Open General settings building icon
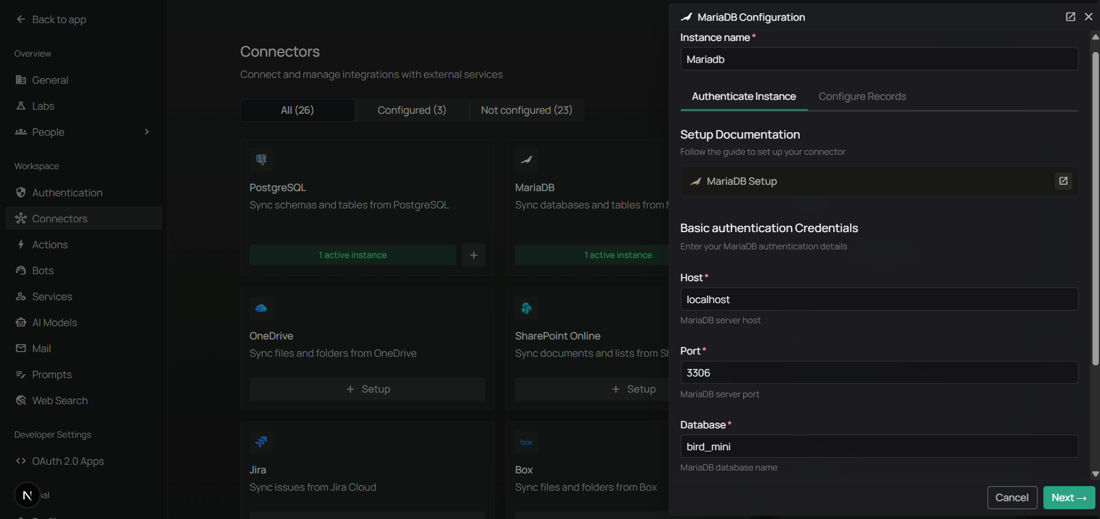 (21, 80)
